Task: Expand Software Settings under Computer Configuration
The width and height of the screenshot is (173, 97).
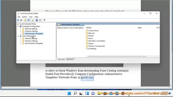Action: (21, 29)
